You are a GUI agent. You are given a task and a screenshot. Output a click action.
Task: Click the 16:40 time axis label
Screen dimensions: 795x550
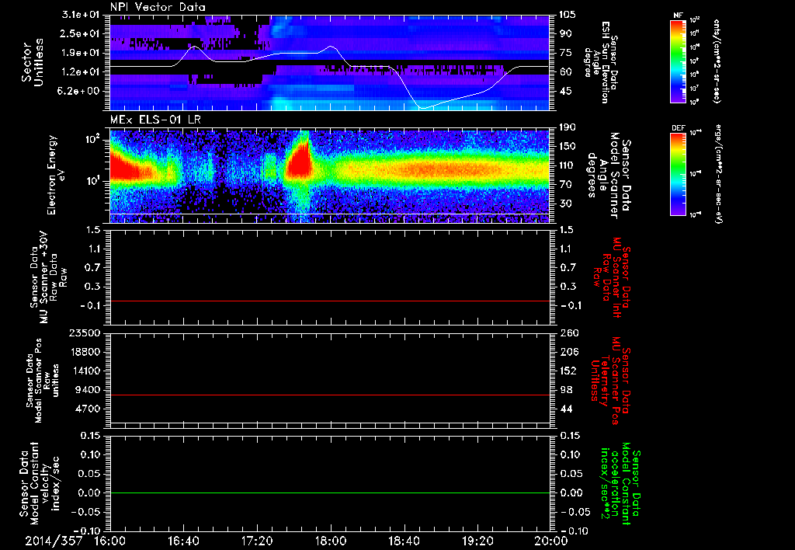[x=183, y=541]
